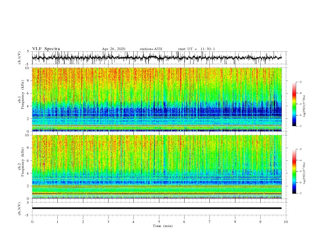Click the ch.1 spectrogram plot area
Image resolution: width=322 pixels, height=249 pixels.
pyautogui.click(x=157, y=99)
